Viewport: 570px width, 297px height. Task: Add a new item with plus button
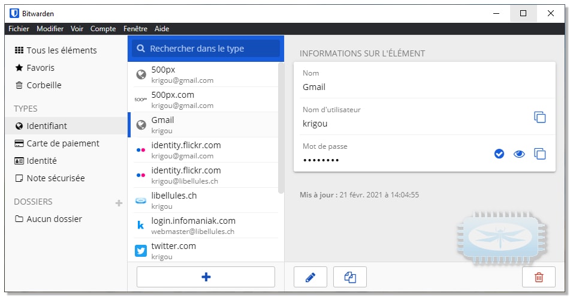(206, 277)
